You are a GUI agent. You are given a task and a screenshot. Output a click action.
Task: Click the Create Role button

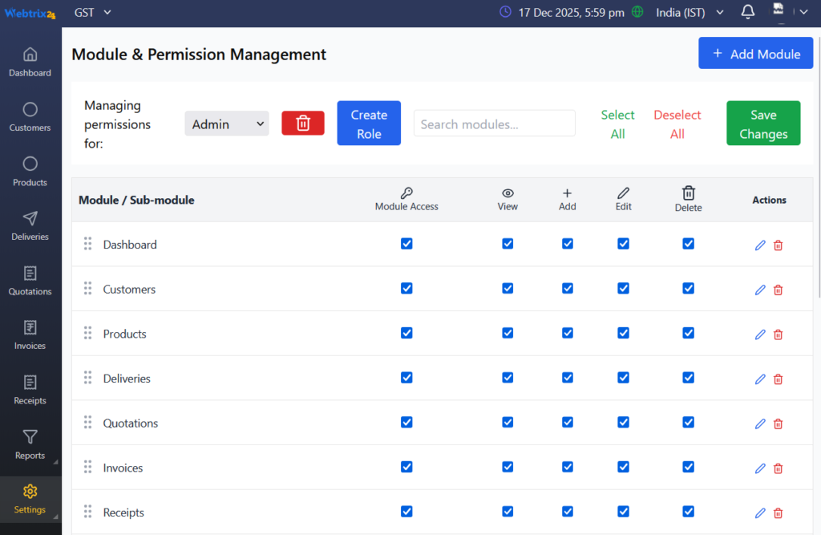point(369,124)
